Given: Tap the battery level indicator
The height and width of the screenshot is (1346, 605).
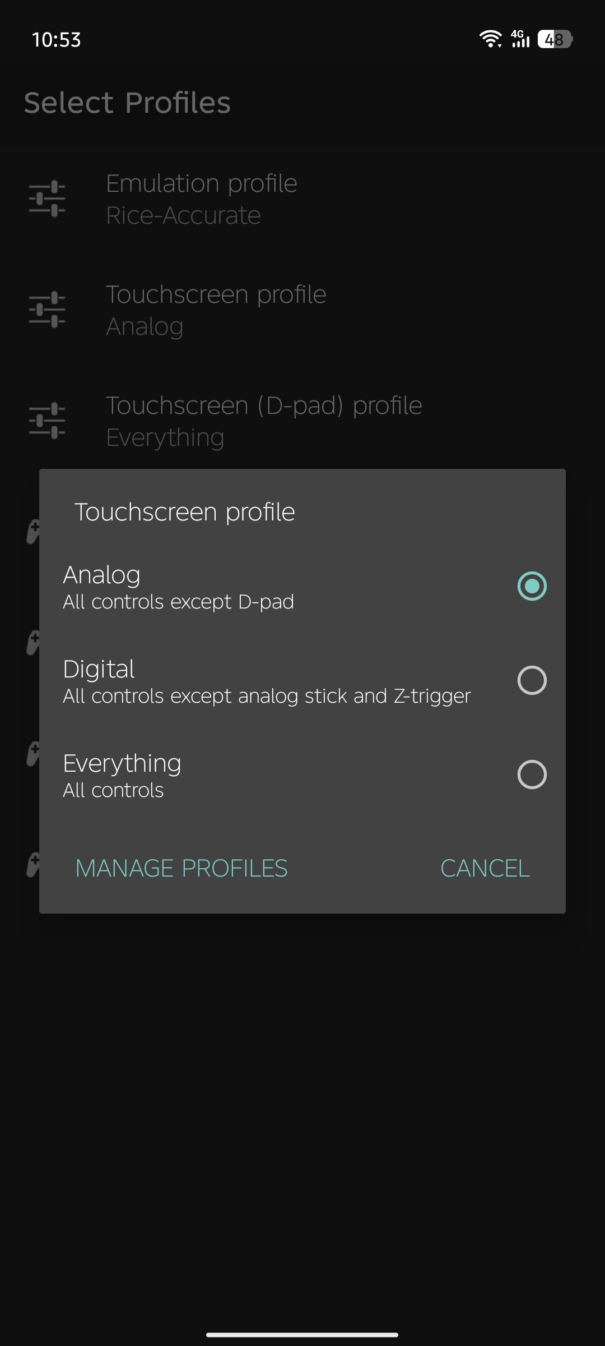Looking at the screenshot, I should pyautogui.click(x=555, y=39).
